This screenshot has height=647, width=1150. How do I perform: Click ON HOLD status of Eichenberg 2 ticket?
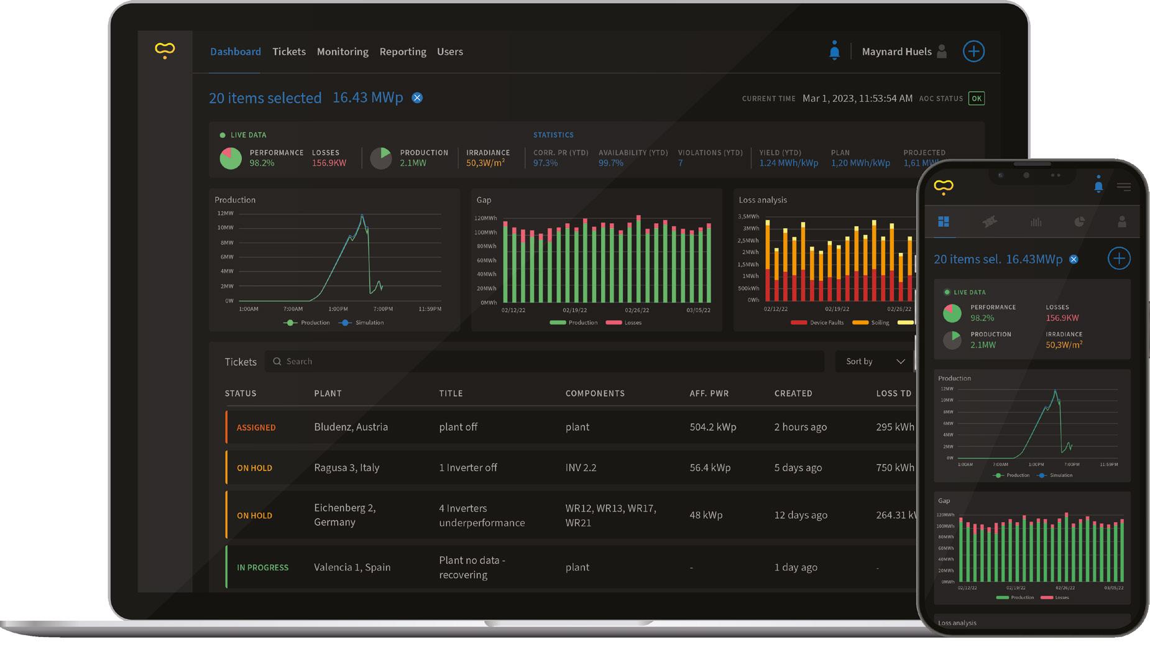click(x=254, y=515)
